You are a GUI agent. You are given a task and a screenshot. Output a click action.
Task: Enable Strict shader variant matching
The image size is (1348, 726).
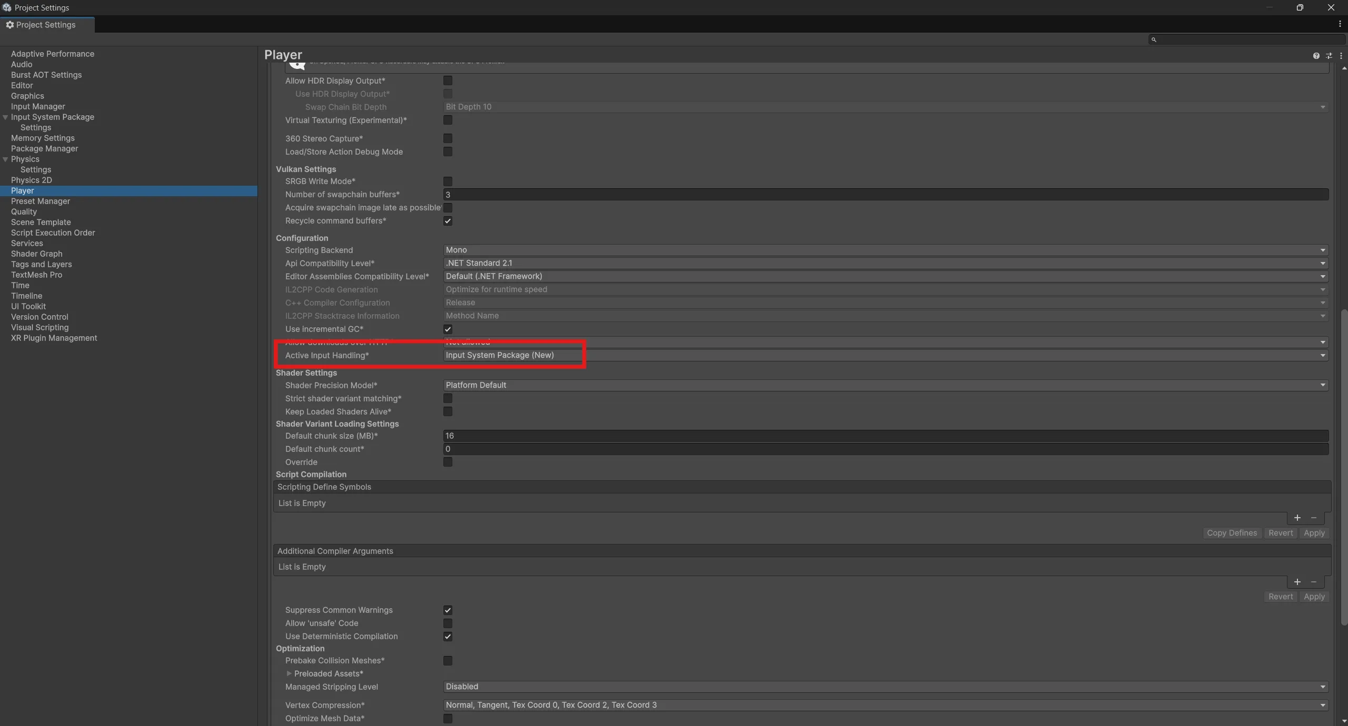[448, 398]
